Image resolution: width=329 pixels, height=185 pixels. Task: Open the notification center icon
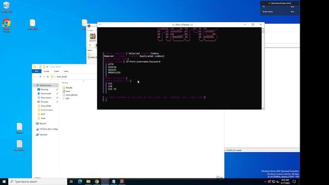point(294,181)
